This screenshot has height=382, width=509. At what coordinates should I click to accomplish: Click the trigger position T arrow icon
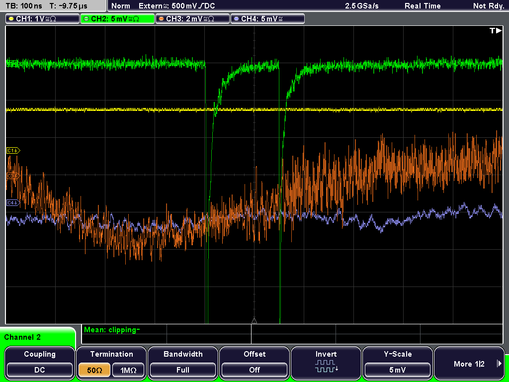(x=496, y=30)
